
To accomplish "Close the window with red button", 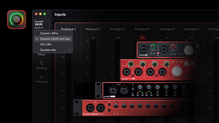I will 36,14.
